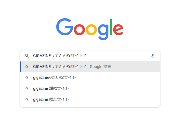The height and width of the screenshot is (121, 185).
Task: Click magnifier icon beside the highlighted Google 検索 suggestion
Action: (x=27, y=67)
